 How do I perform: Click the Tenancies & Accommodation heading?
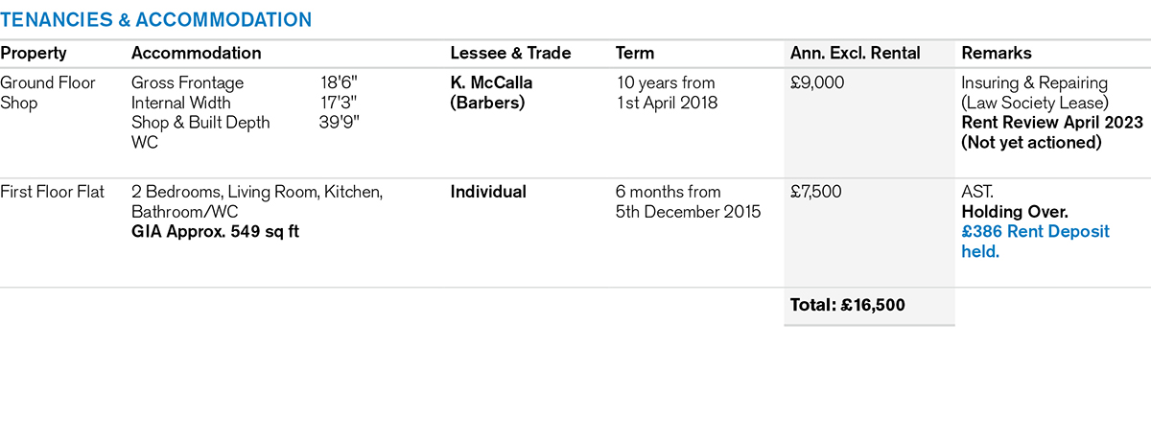pyautogui.click(x=155, y=19)
